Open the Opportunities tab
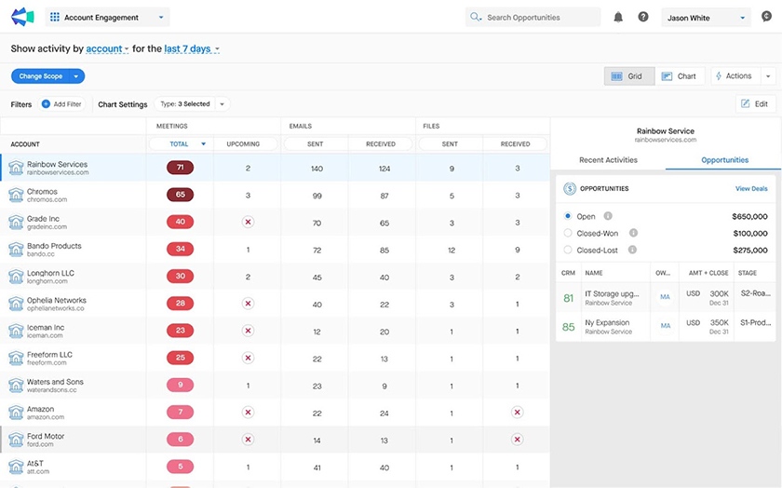The height and width of the screenshot is (488, 782). pyautogui.click(x=724, y=160)
